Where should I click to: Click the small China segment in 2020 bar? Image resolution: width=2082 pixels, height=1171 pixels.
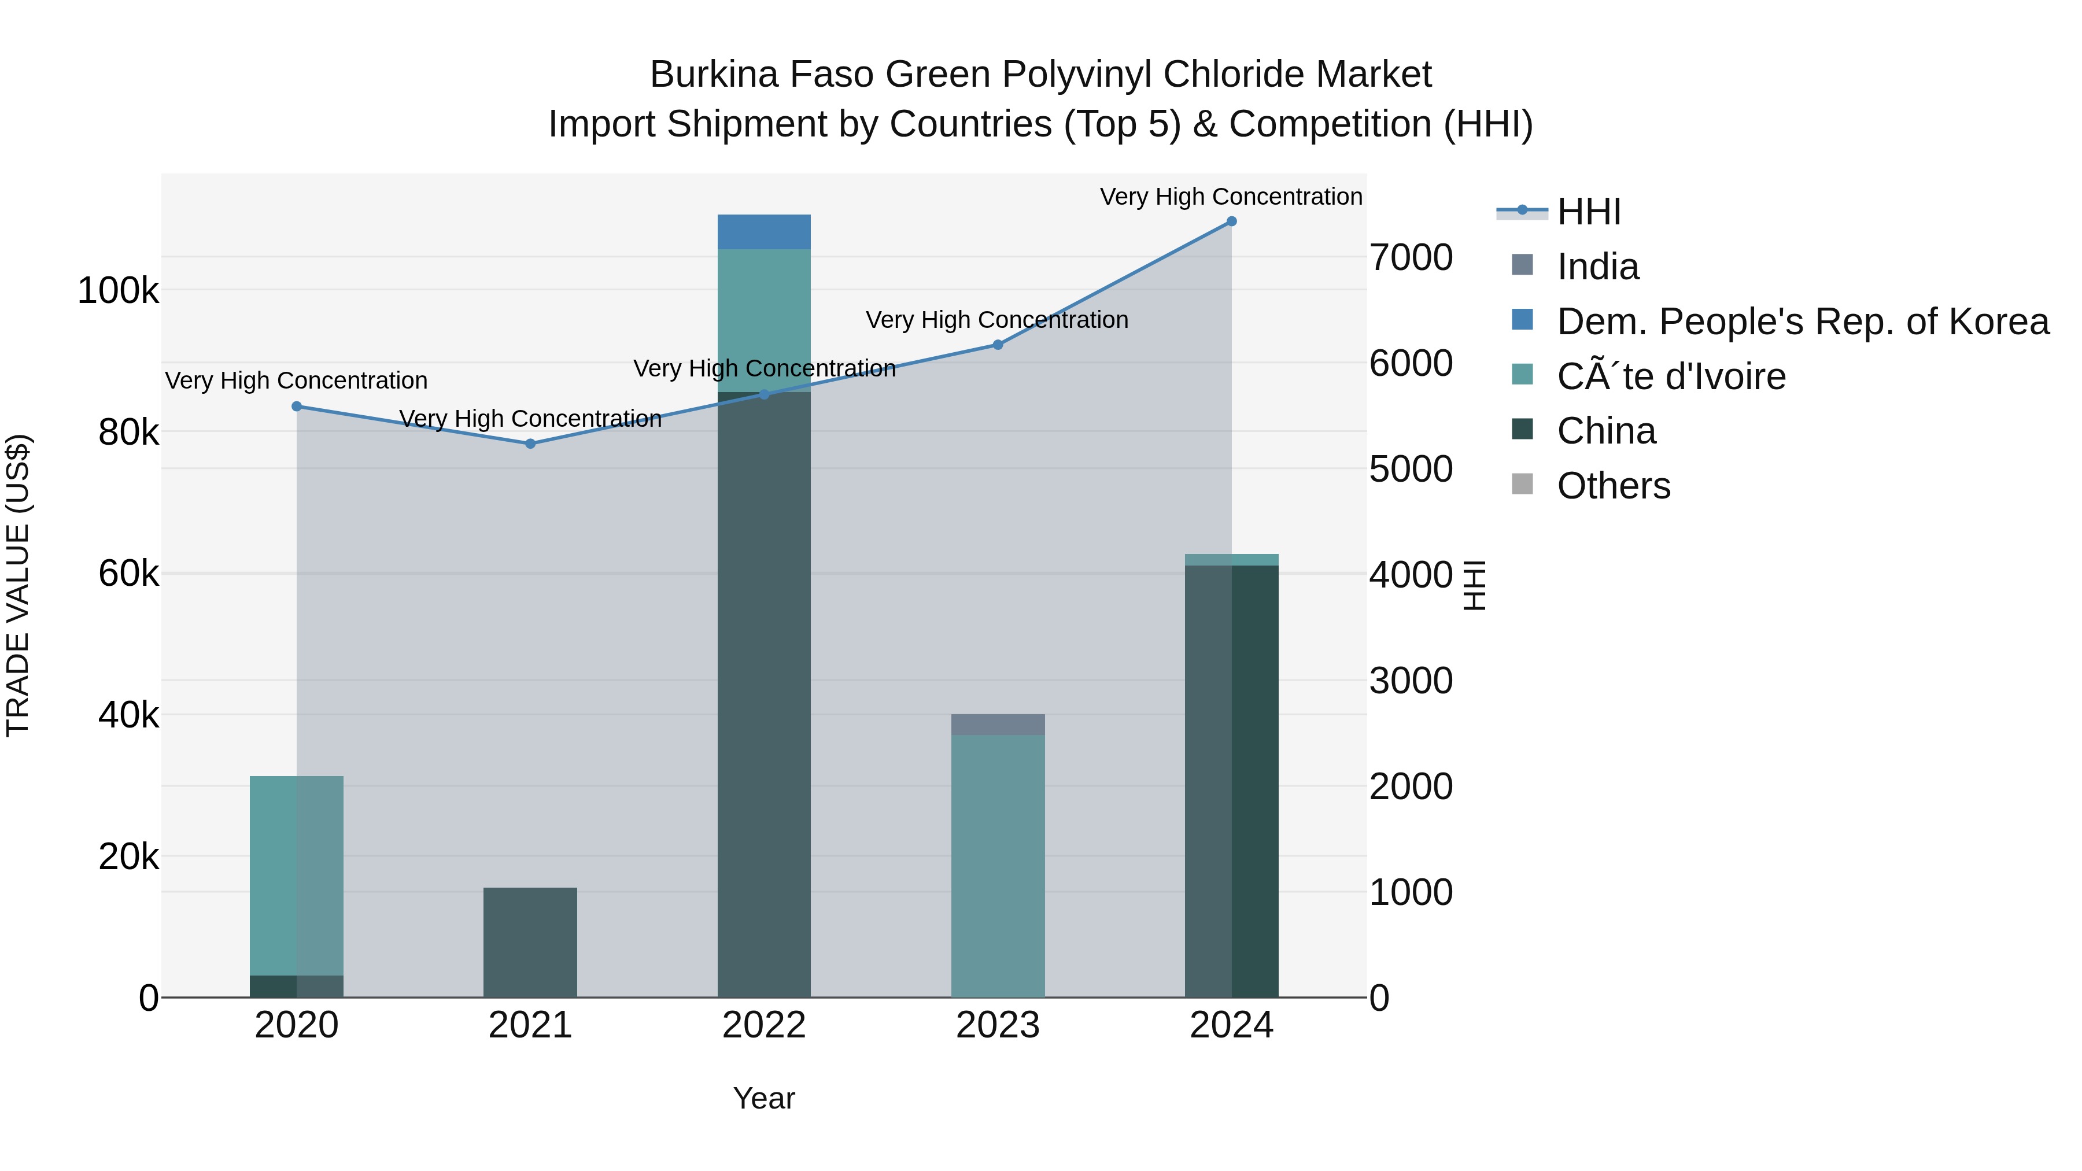coord(297,987)
